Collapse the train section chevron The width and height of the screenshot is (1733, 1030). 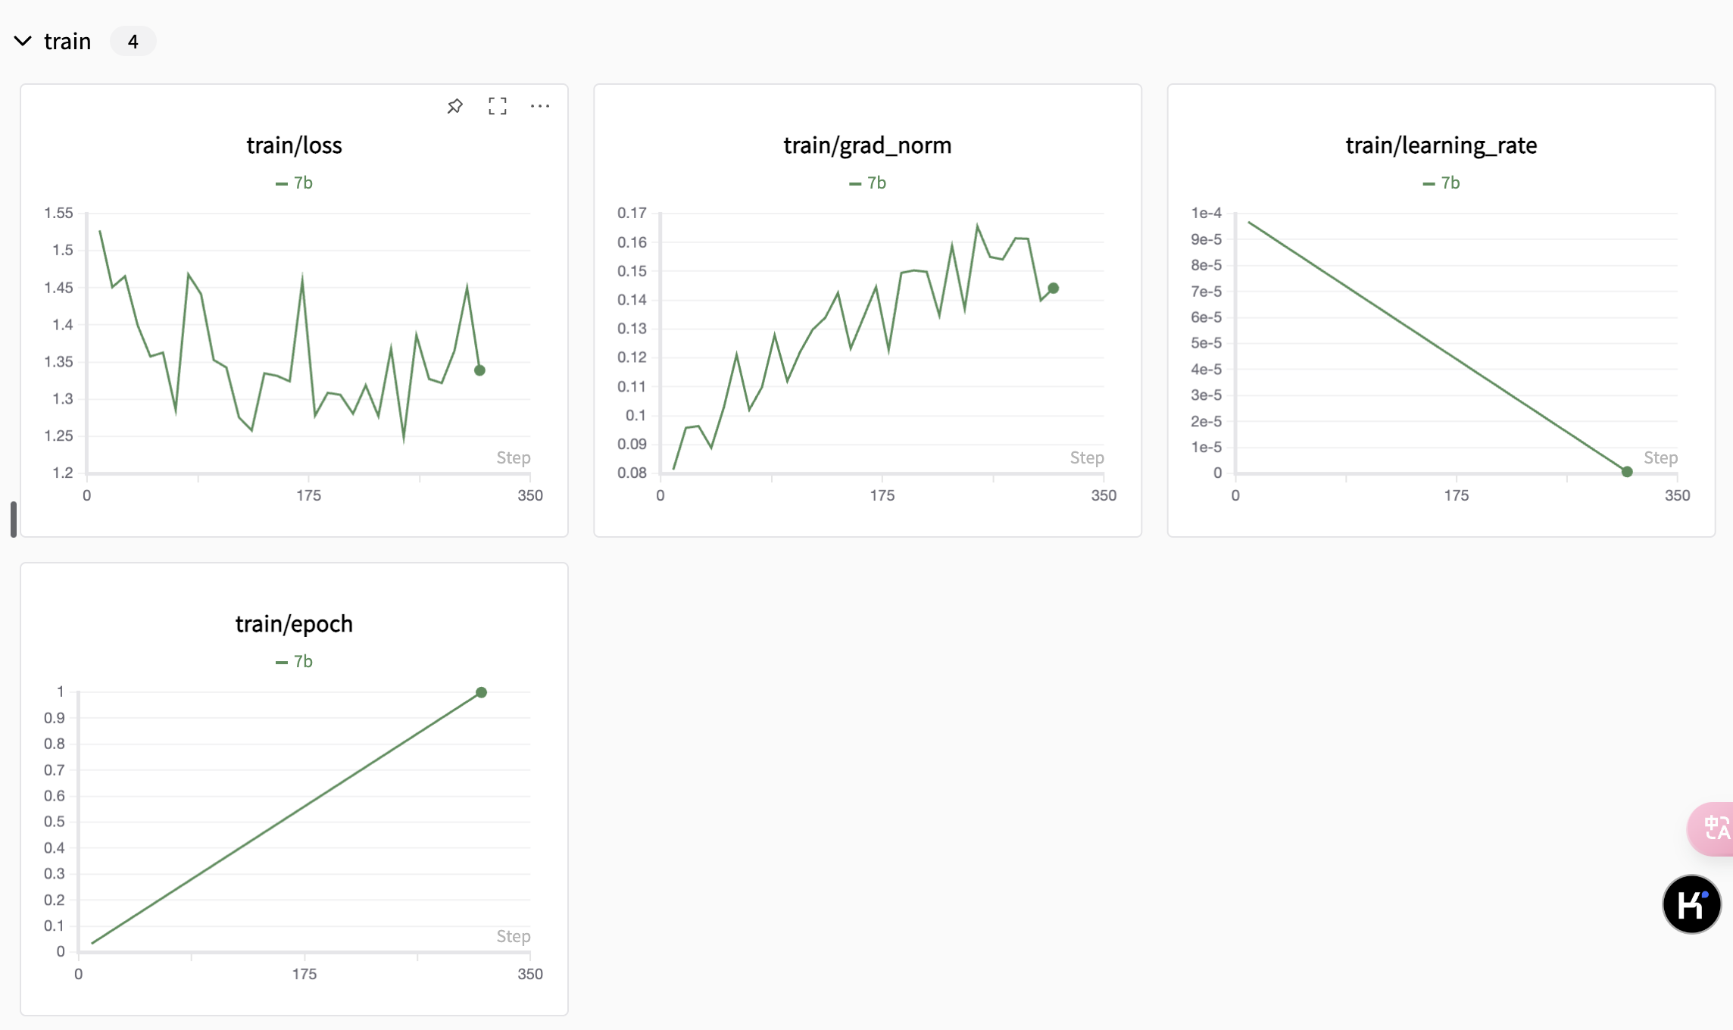point(23,41)
